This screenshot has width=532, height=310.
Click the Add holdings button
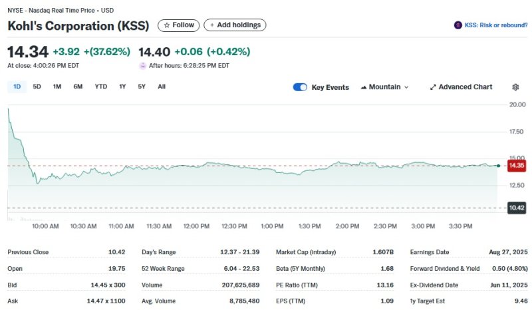(235, 25)
